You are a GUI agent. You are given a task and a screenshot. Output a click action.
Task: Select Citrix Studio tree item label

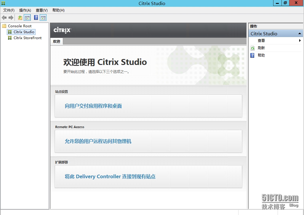point(24,32)
